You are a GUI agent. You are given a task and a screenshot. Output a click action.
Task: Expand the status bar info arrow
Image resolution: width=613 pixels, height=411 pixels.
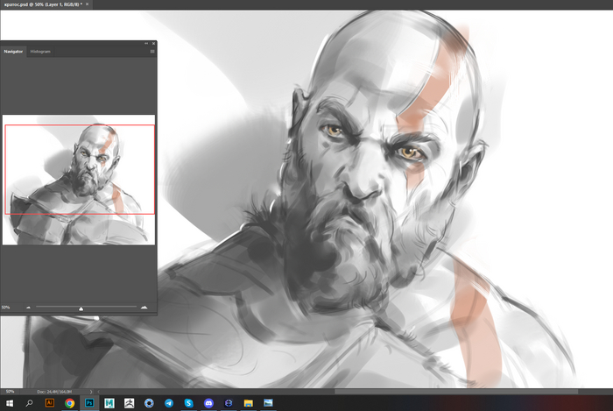point(91,392)
